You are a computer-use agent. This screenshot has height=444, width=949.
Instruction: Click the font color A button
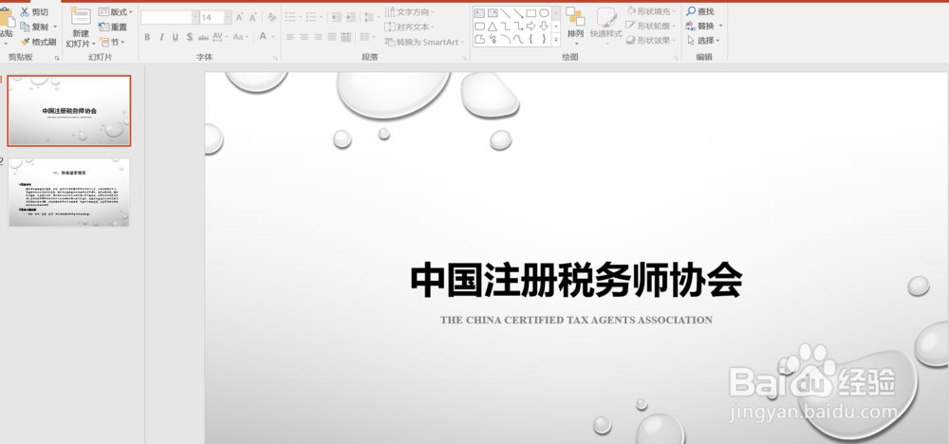(x=263, y=37)
